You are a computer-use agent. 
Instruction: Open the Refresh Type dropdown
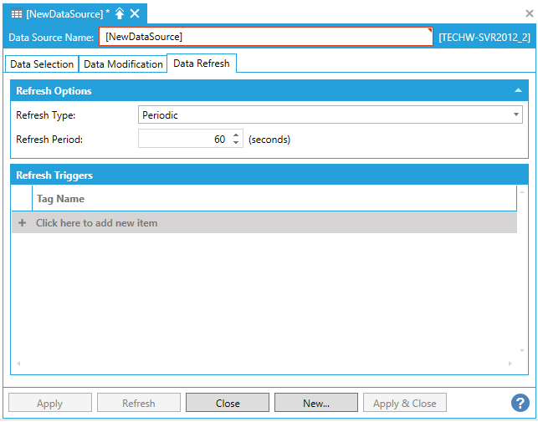click(516, 115)
